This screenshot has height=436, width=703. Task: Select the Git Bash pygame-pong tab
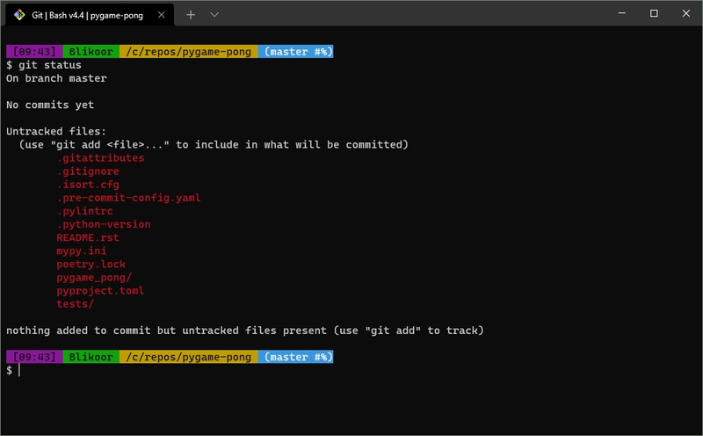[90, 15]
